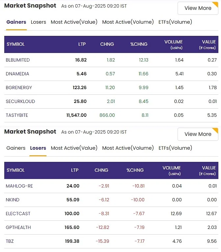
Task: Open BLBLIMITED stock link
Action: (18, 60)
